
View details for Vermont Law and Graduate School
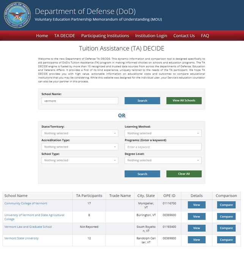coord(197,228)
